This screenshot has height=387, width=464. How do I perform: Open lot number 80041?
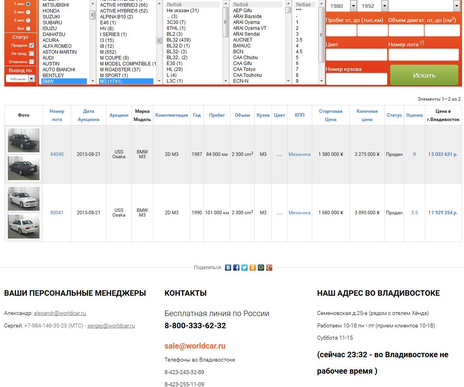(x=57, y=213)
